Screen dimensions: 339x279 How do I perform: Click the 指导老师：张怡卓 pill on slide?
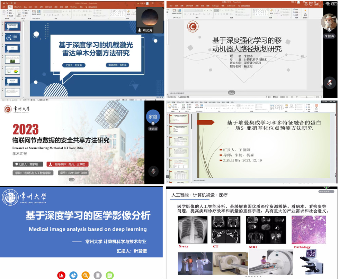click(x=117, y=65)
